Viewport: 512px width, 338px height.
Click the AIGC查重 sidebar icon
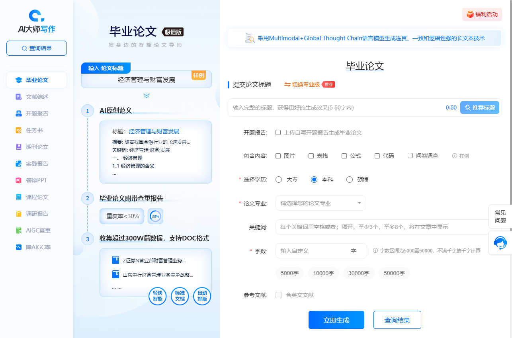click(18, 231)
